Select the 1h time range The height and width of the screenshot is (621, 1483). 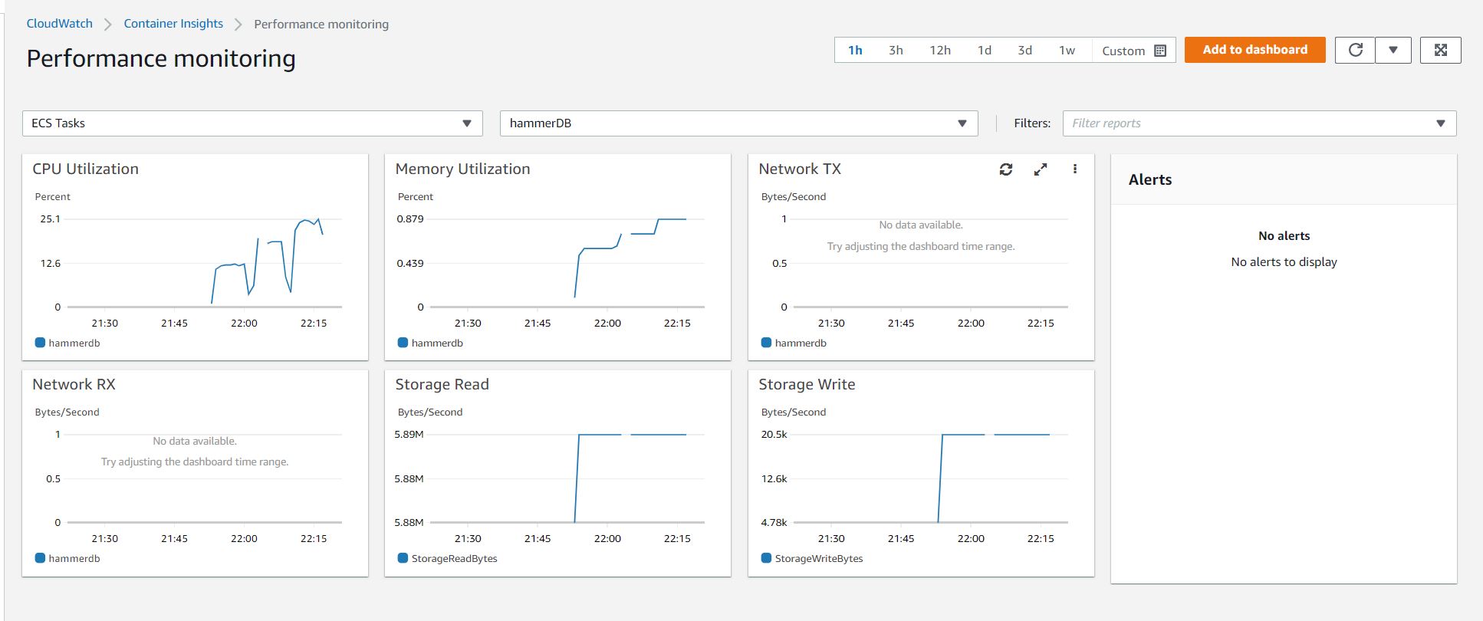(855, 51)
